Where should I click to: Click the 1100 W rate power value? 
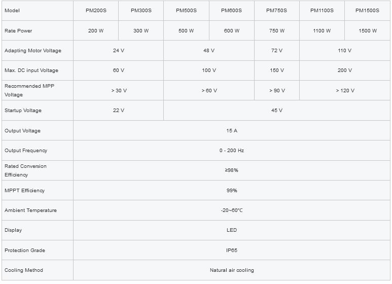pyautogui.click(x=322, y=30)
